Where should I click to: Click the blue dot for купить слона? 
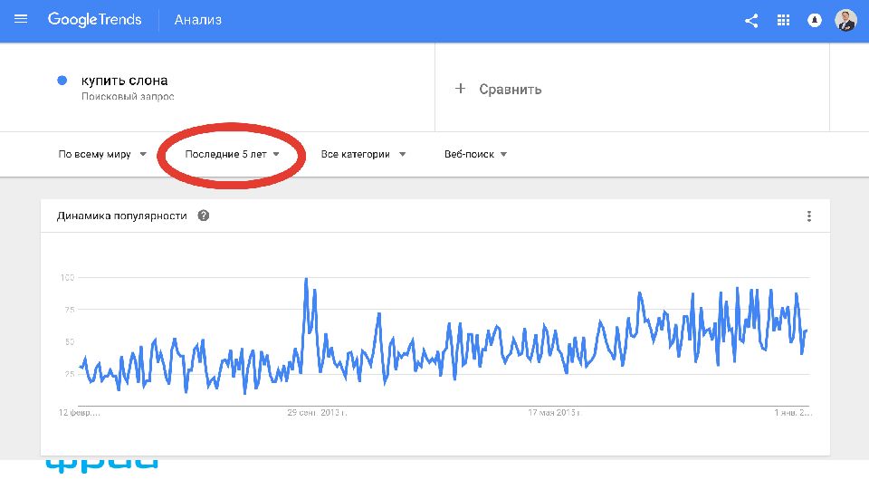62,80
